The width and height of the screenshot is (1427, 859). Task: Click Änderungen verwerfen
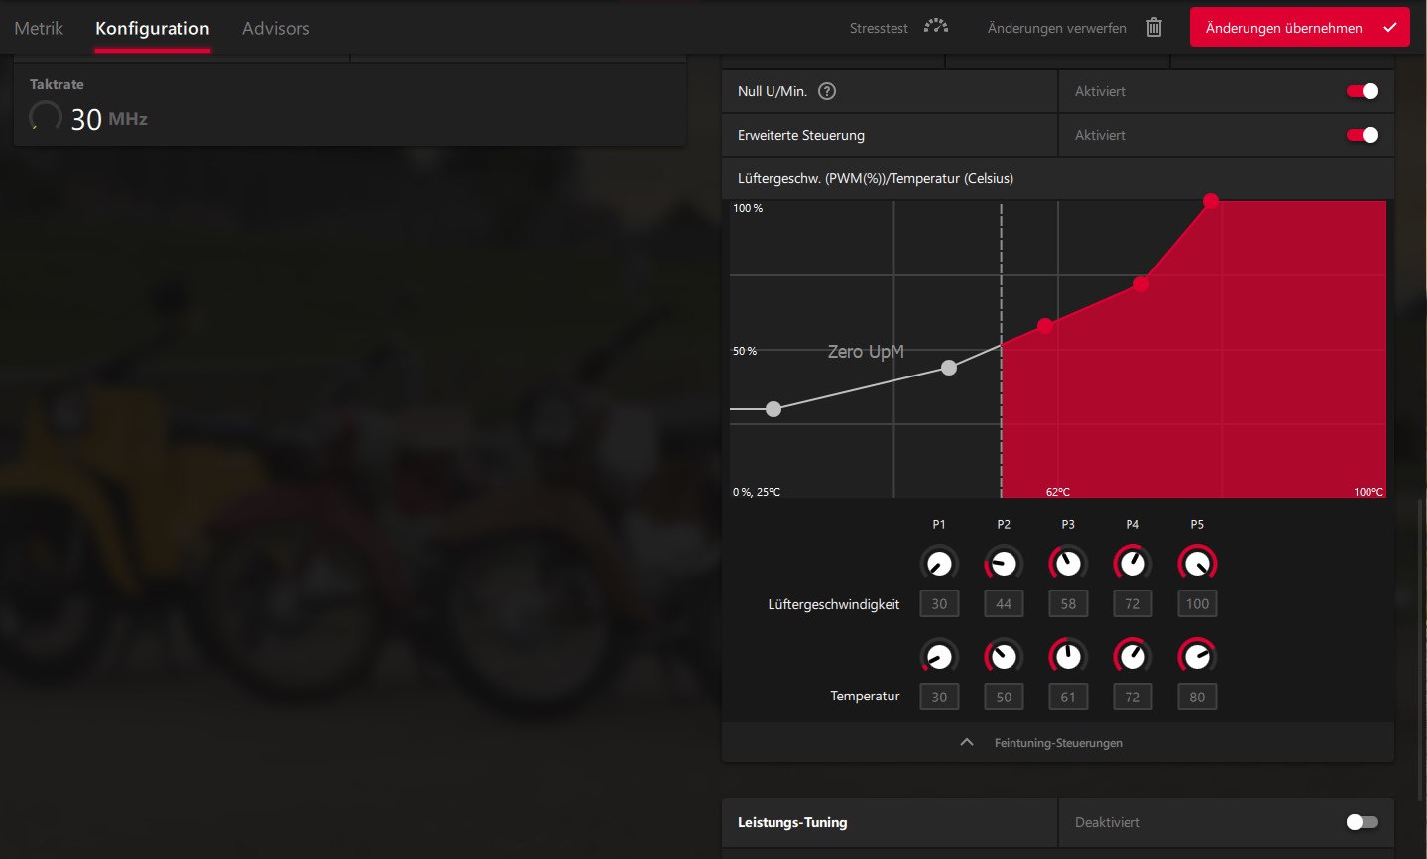pos(1075,28)
